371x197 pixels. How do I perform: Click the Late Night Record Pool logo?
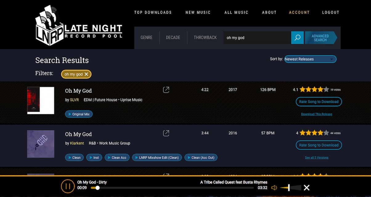(x=79, y=26)
